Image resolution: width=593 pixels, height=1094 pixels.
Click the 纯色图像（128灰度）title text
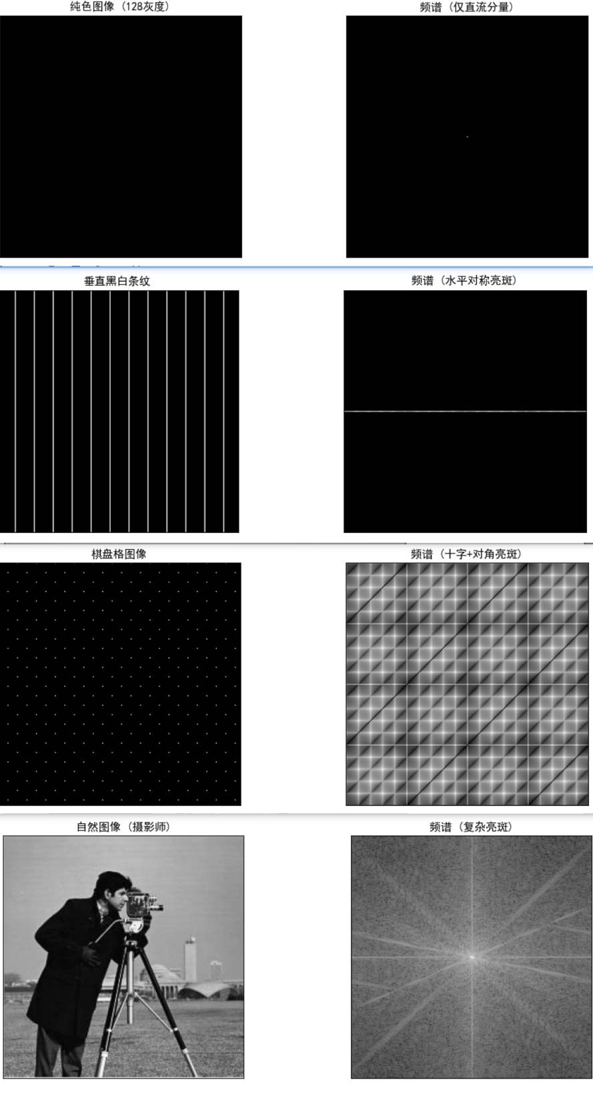coord(119,7)
